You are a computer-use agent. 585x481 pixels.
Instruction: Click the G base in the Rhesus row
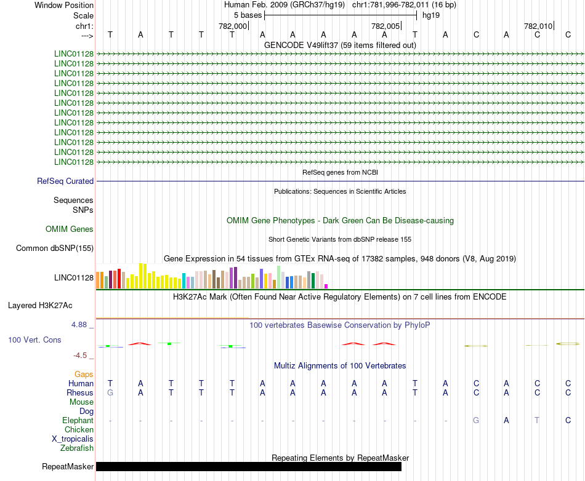point(110,392)
